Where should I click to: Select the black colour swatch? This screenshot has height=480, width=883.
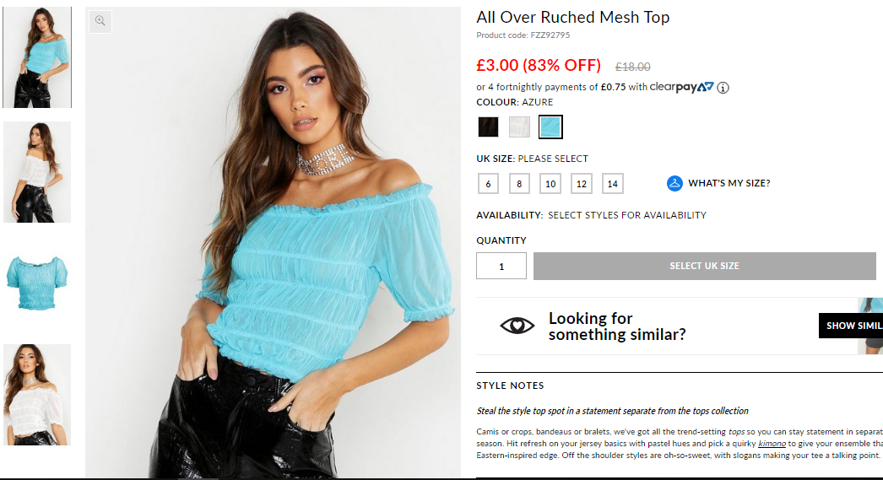488,127
